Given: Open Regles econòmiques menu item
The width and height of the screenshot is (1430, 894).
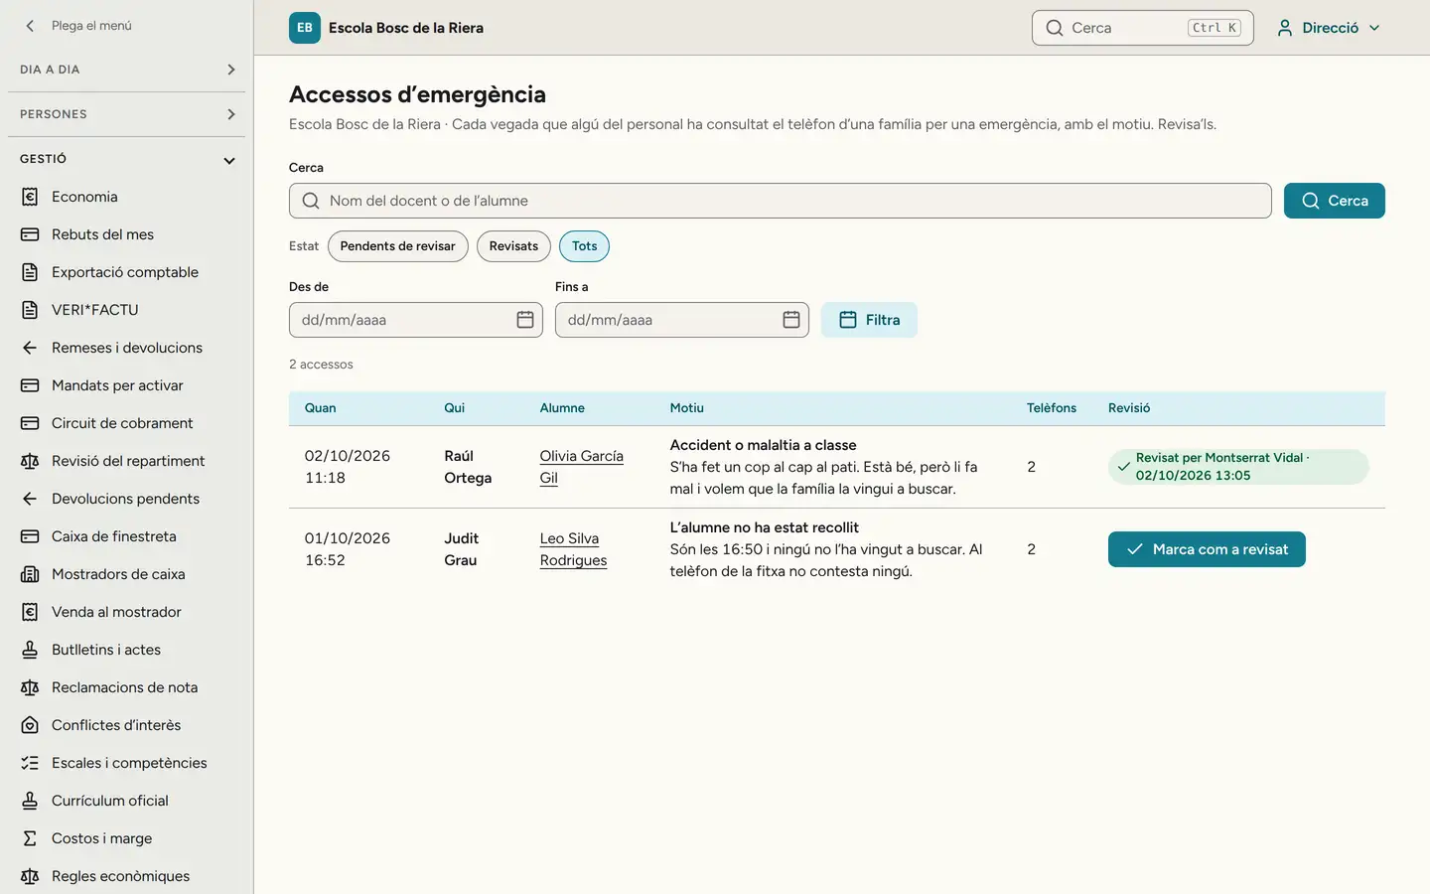Looking at the screenshot, I should (127, 876).
